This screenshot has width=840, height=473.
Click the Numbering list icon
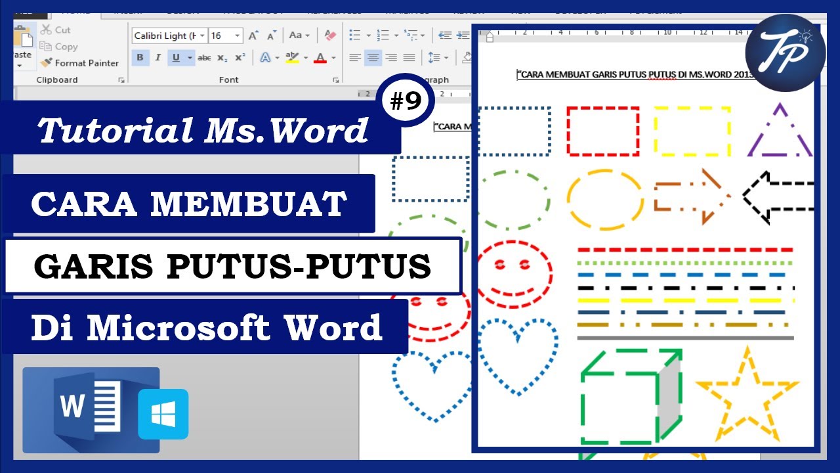(383, 35)
